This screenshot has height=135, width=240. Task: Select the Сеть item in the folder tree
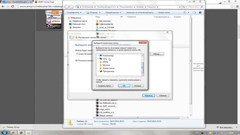pyautogui.click(x=105, y=59)
